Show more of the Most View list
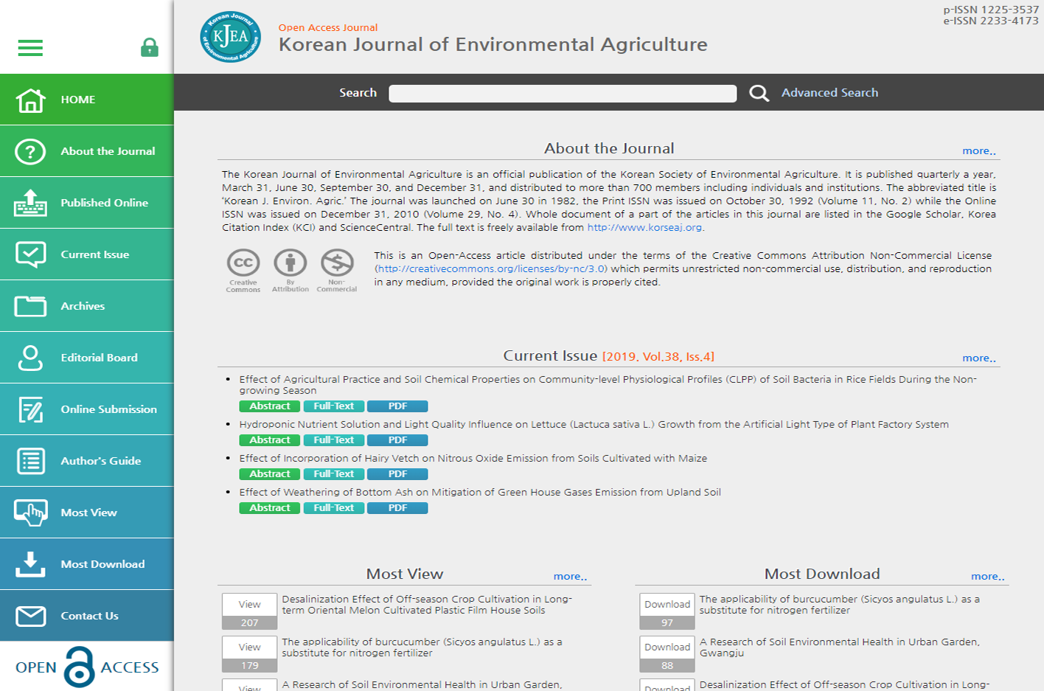Image resolution: width=1044 pixels, height=691 pixels. 570,577
